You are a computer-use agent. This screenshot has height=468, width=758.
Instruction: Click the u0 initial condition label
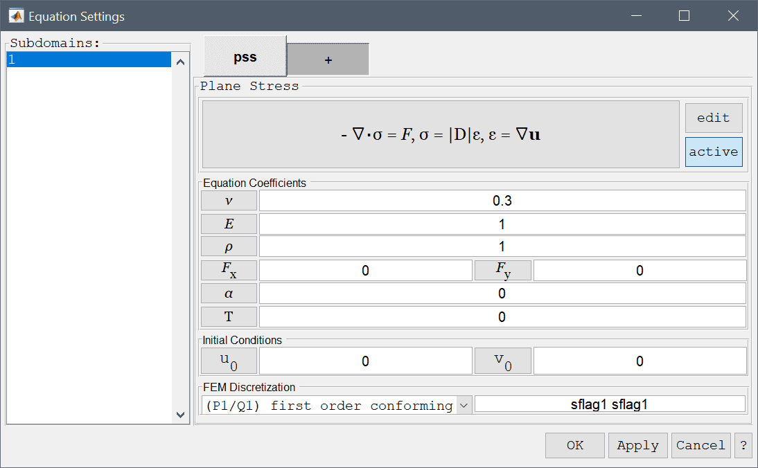coord(229,361)
